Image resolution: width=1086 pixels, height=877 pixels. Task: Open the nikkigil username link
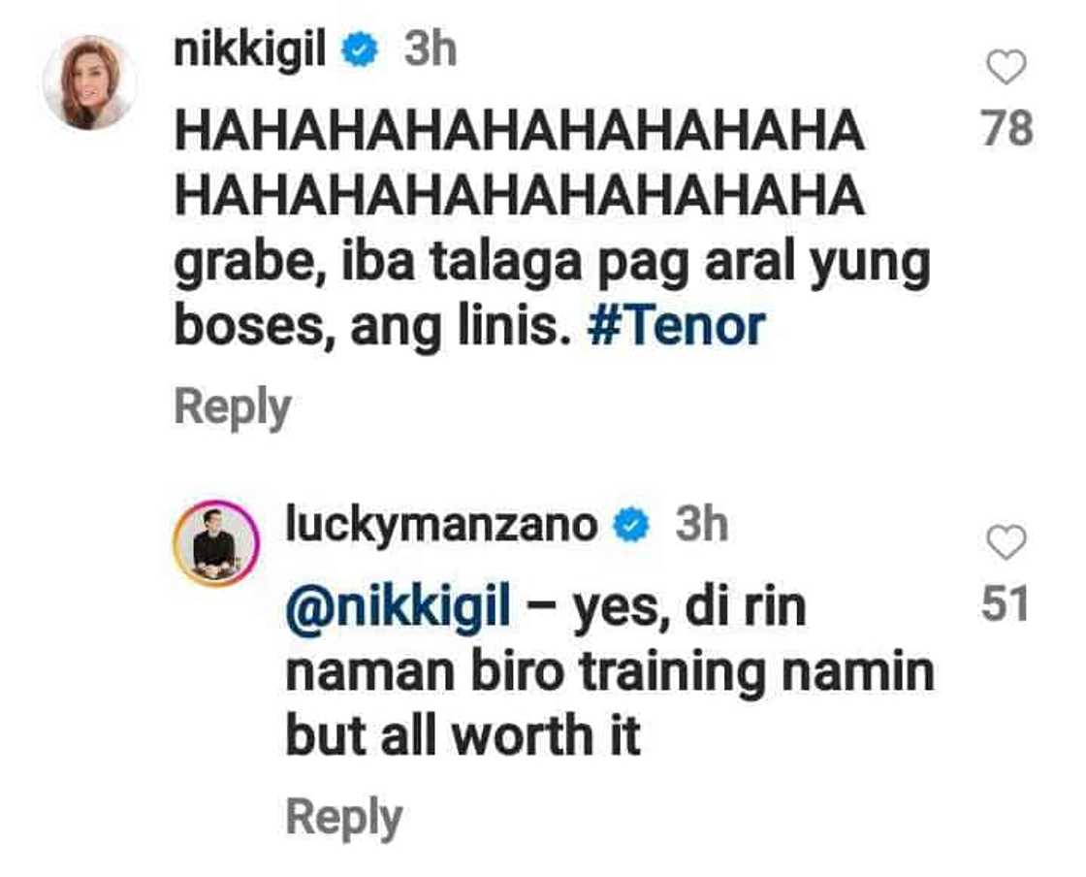[x=250, y=52]
